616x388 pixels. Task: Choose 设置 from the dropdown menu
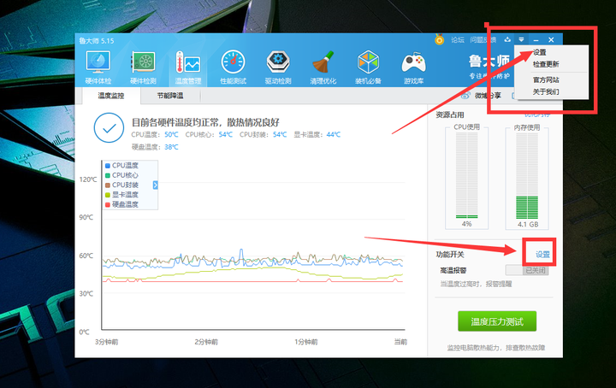pos(539,52)
